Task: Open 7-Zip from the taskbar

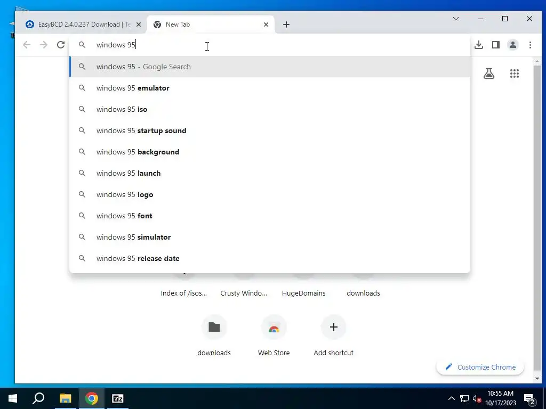Action: click(x=118, y=398)
